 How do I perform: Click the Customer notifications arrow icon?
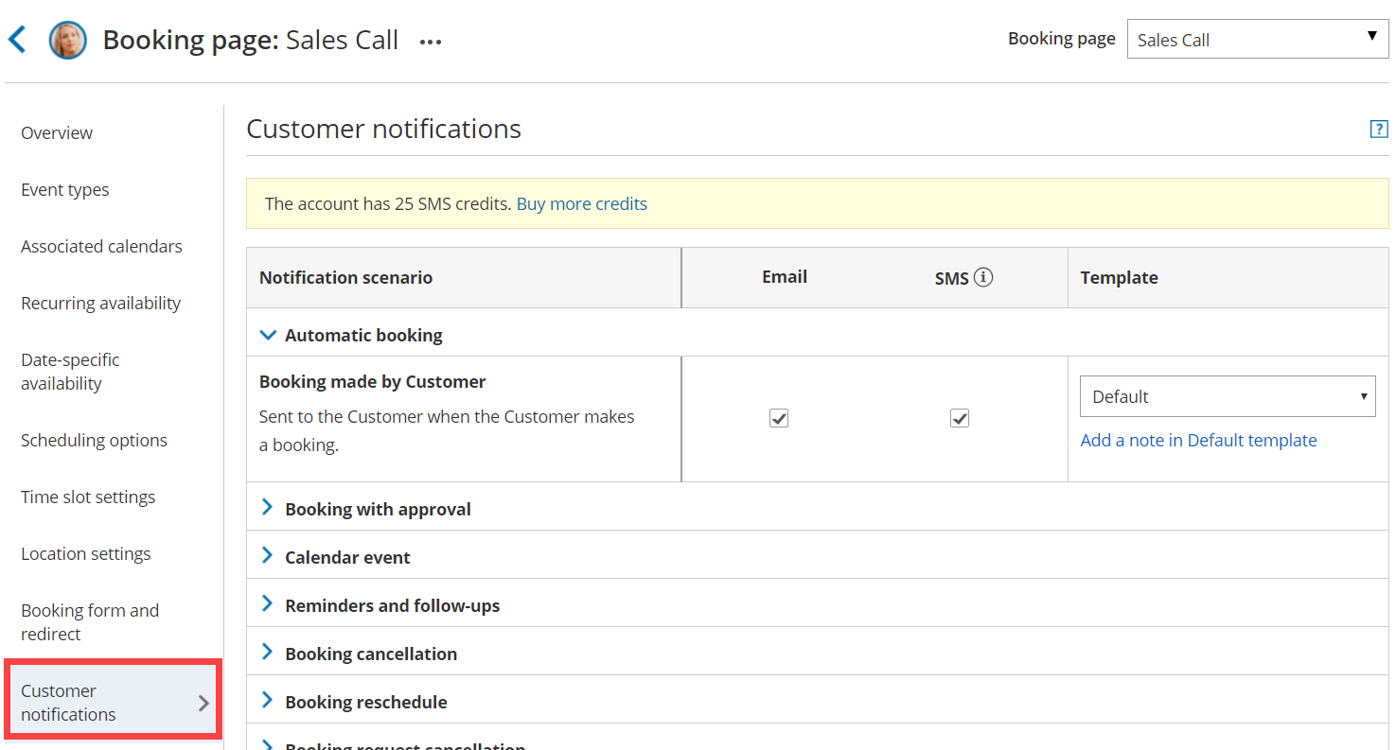tap(203, 703)
